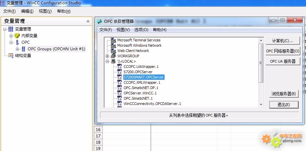Collapse the 变量管理 root tree node
306x151 pixels.
5,29
